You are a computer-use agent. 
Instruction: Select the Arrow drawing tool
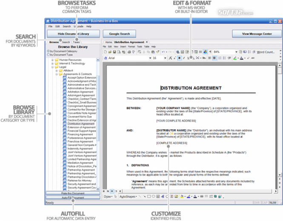(x=144, y=196)
